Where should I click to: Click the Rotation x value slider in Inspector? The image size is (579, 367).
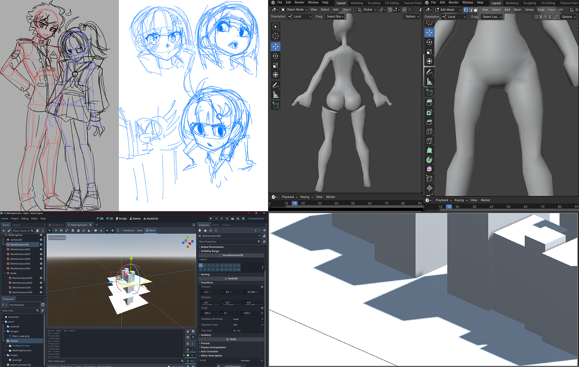210,303
